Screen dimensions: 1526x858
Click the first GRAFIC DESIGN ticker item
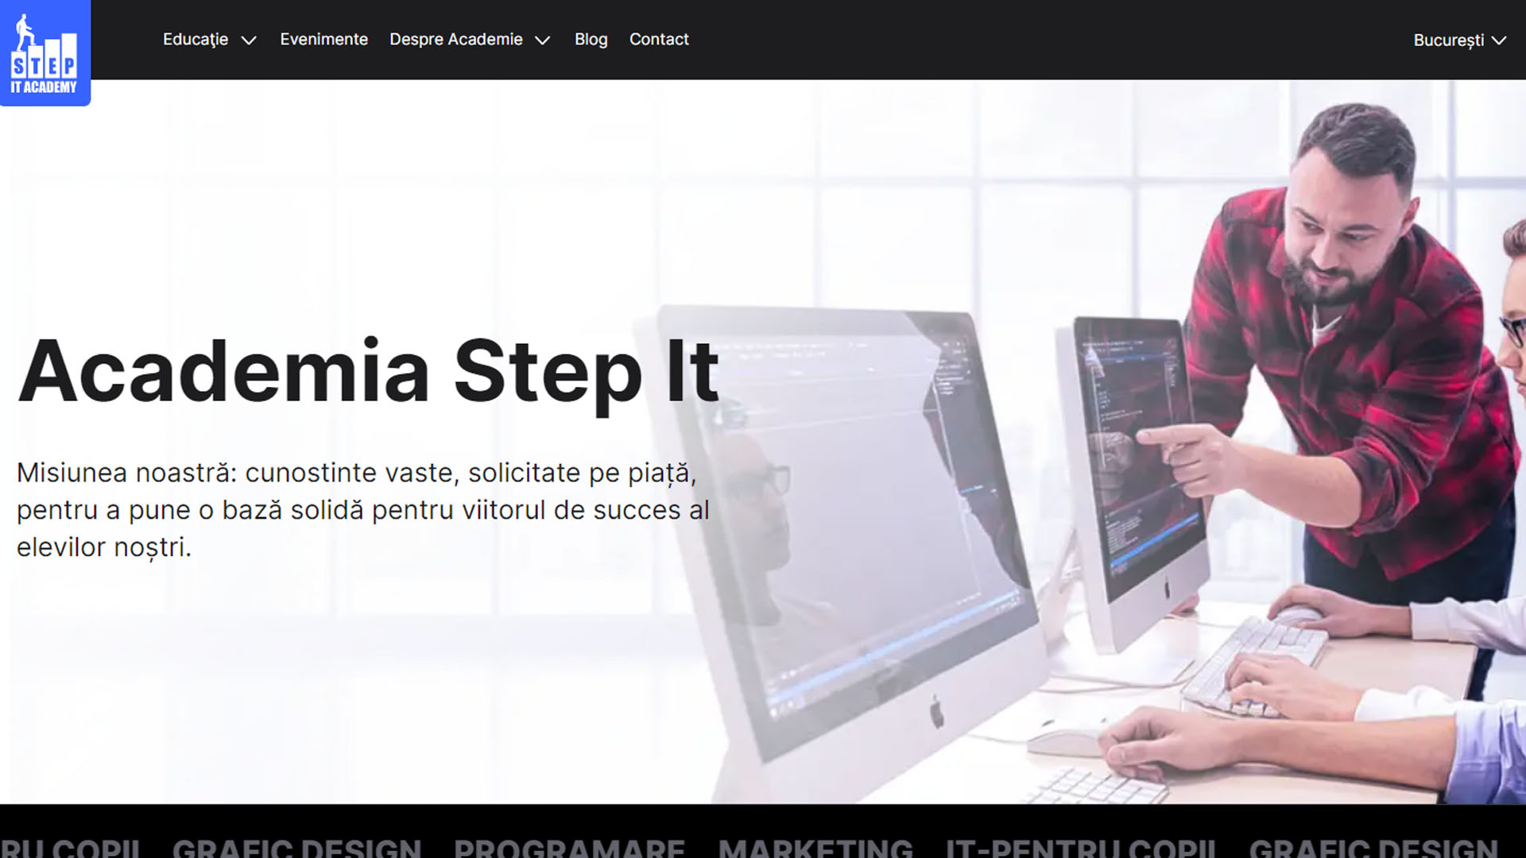coord(296,847)
